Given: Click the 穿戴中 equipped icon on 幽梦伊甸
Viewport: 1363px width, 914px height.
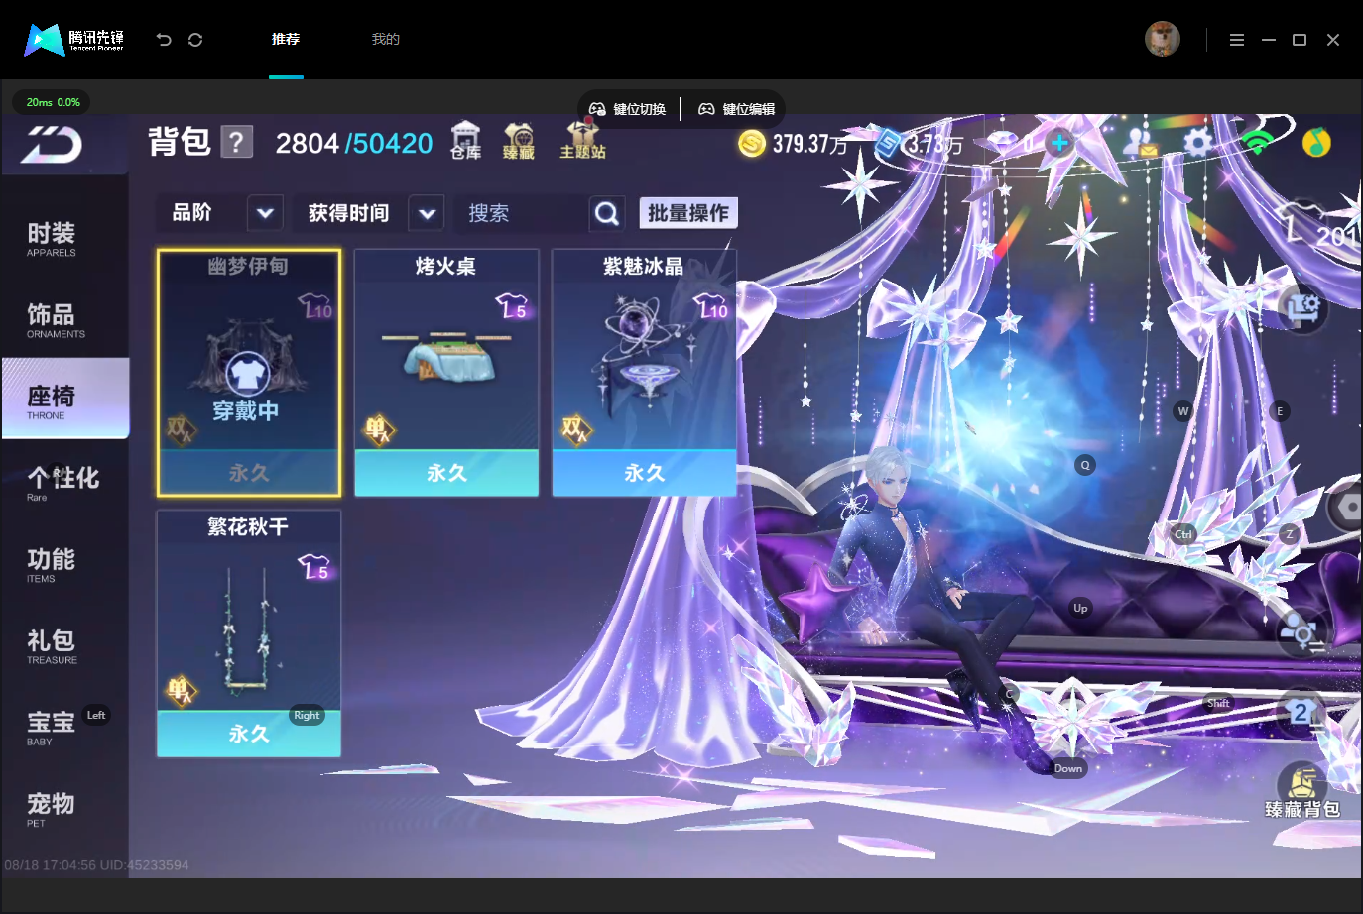Looking at the screenshot, I should [247, 374].
